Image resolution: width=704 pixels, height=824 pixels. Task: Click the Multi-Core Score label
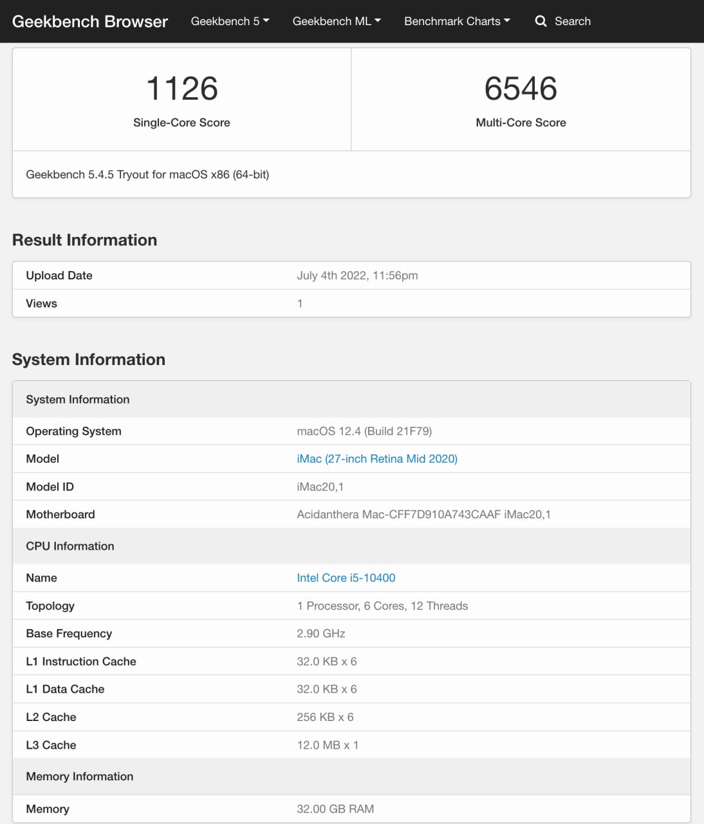point(521,122)
